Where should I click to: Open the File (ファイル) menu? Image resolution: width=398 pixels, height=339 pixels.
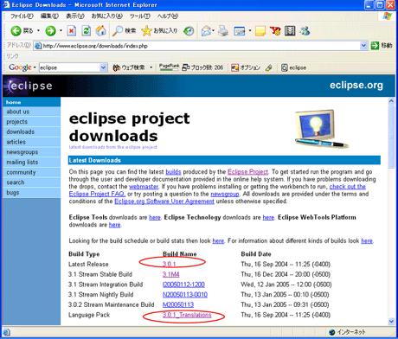point(22,16)
